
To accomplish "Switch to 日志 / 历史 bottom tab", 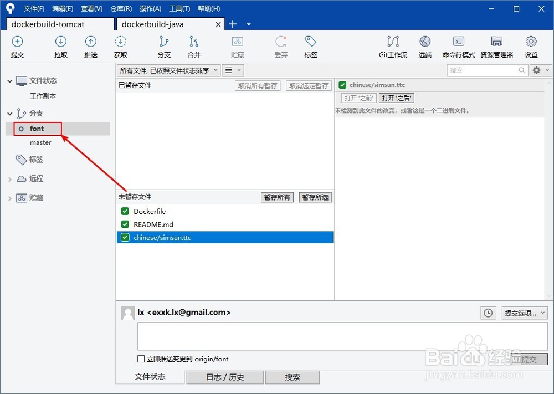I will click(x=225, y=377).
